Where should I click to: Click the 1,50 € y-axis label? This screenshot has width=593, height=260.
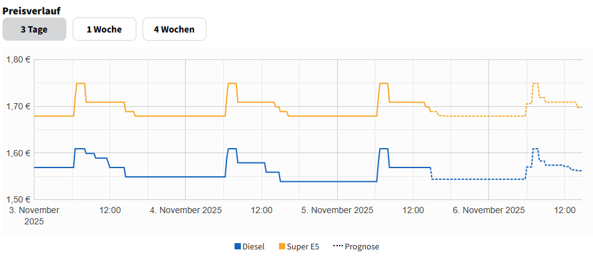point(18,199)
